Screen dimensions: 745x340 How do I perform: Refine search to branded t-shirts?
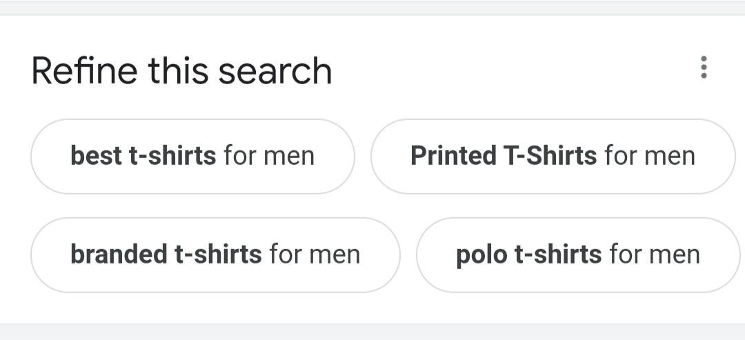click(x=215, y=254)
